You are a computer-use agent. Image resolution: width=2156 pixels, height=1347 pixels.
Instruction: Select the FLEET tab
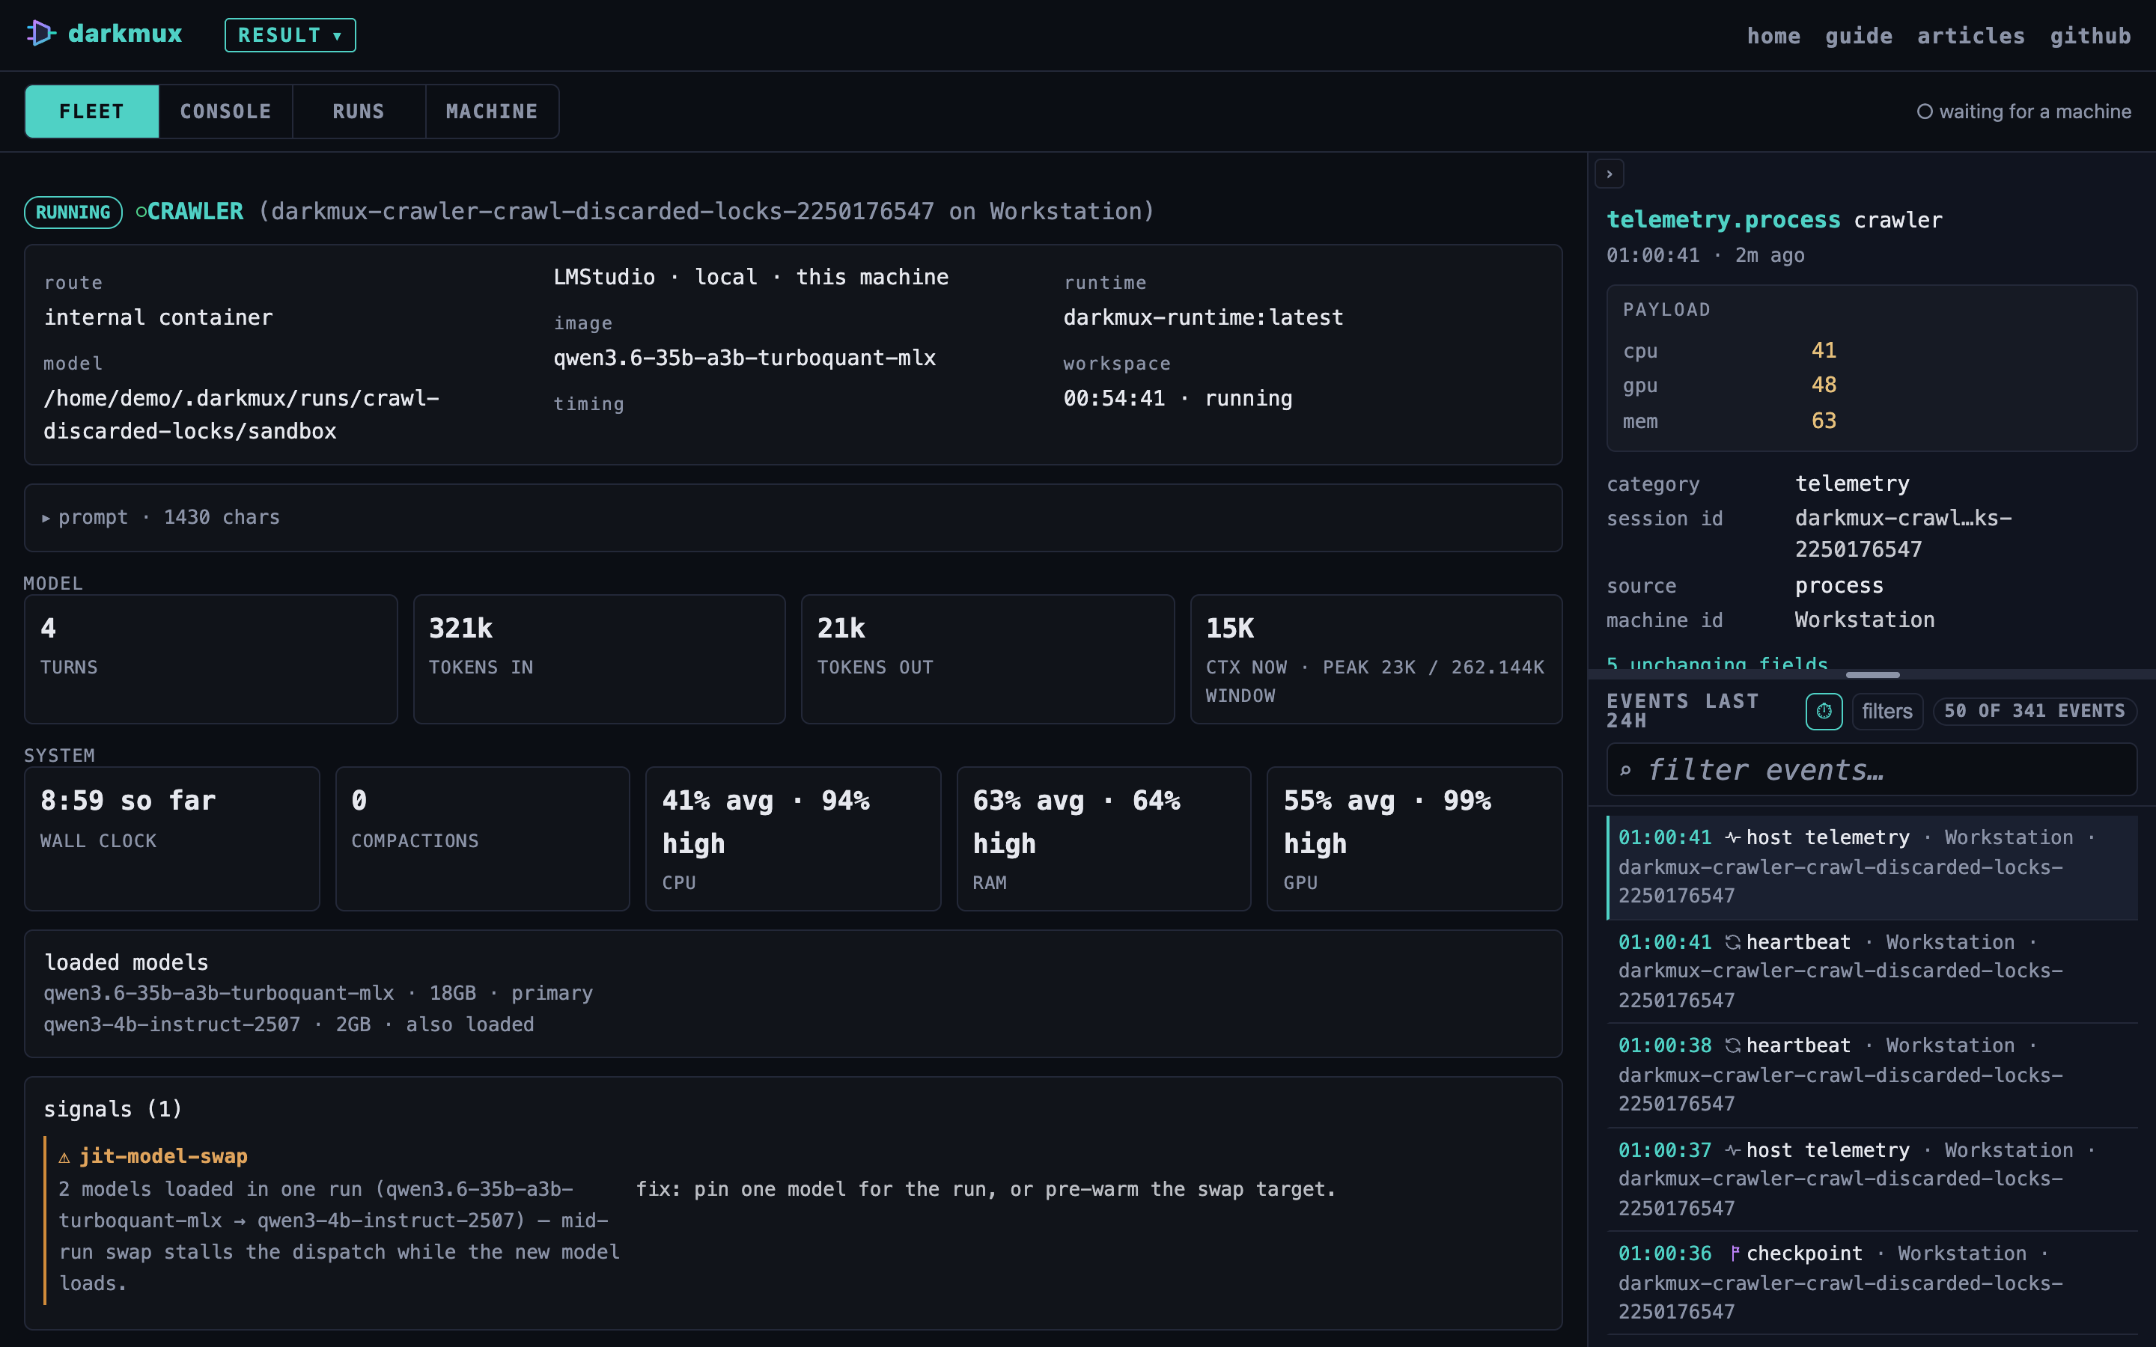click(92, 112)
